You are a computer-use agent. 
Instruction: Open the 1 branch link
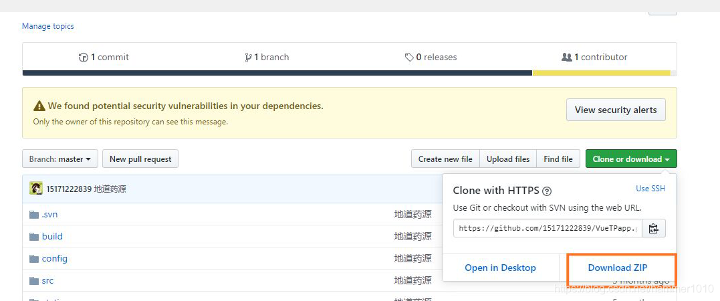click(267, 58)
